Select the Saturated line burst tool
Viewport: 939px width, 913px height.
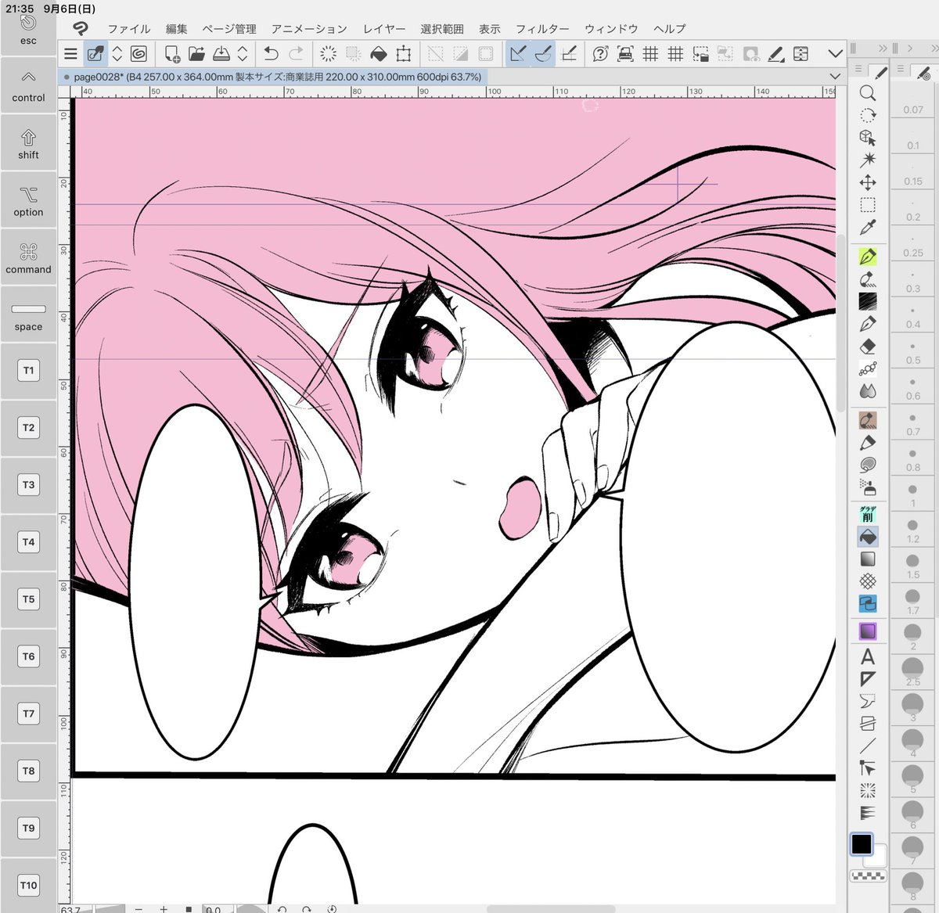[868, 790]
